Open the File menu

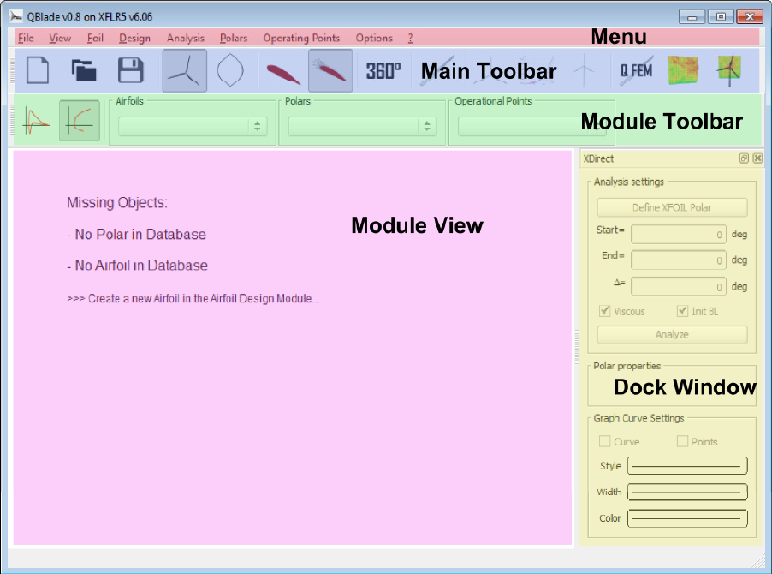click(x=26, y=38)
